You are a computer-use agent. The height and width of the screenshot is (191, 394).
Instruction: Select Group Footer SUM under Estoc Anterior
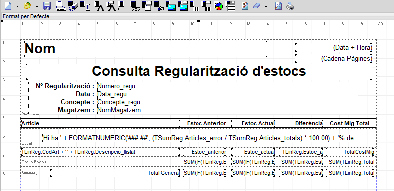[x=205, y=162]
